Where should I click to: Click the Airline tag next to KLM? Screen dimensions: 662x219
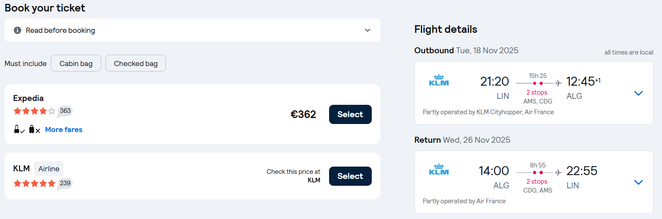(49, 169)
